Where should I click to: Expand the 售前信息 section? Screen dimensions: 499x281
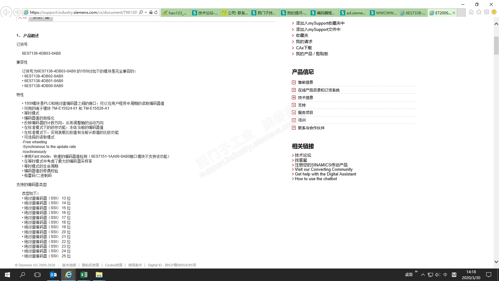(x=294, y=82)
